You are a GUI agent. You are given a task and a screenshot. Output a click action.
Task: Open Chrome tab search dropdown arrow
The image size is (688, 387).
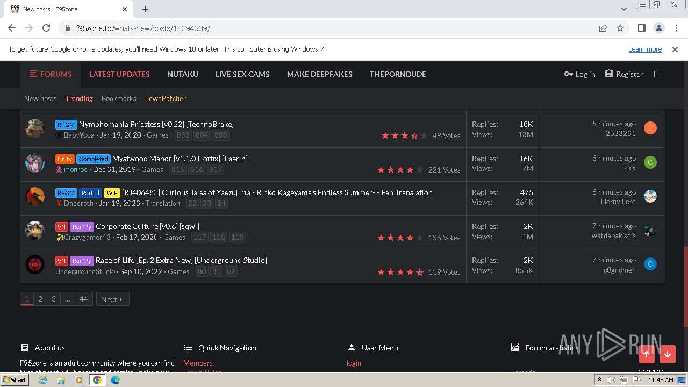coord(624,9)
